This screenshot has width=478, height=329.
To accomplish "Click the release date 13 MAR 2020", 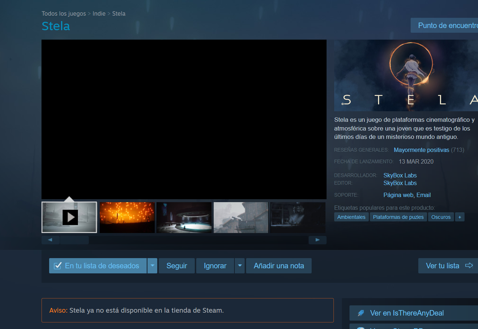I will pos(416,161).
